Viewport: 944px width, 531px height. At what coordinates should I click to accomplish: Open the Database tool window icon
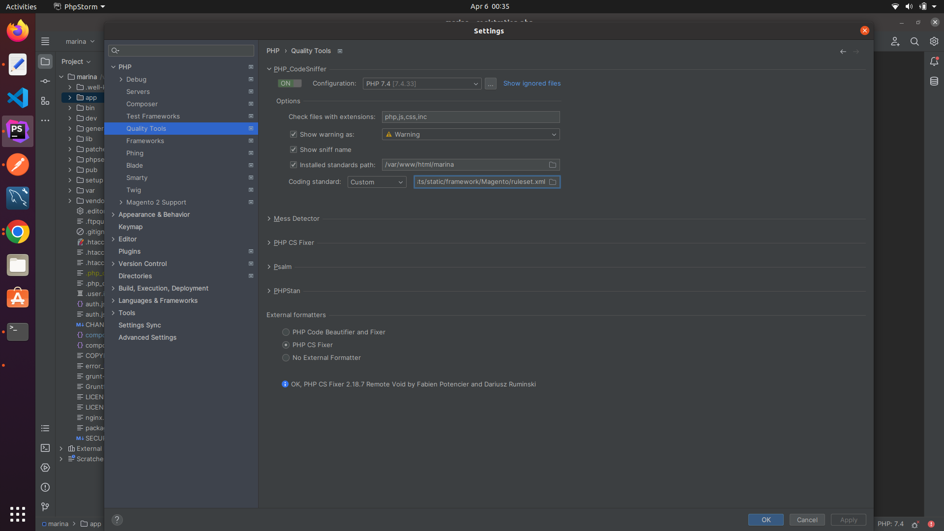934,81
